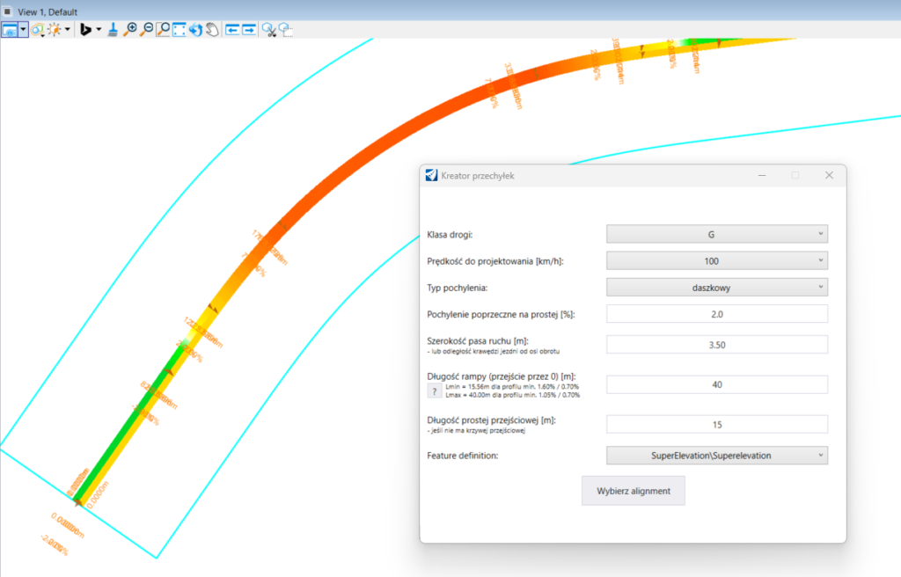Expand the Klasa drogi dropdown
The height and width of the screenshot is (577, 901).
click(716, 234)
